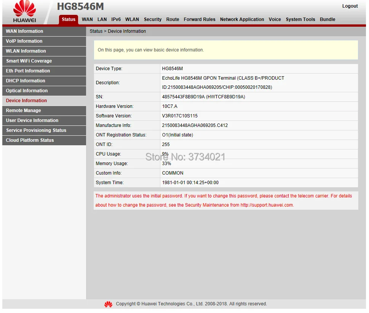This screenshot has height=313, width=369.
Task: Click the device type value HG8546M
Action: click(x=172, y=69)
